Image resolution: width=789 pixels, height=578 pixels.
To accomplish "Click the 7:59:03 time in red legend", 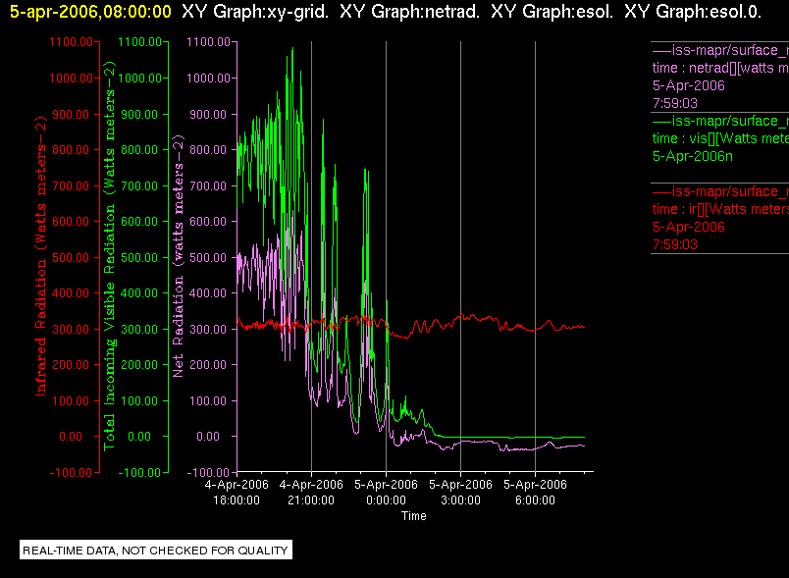I will [675, 245].
